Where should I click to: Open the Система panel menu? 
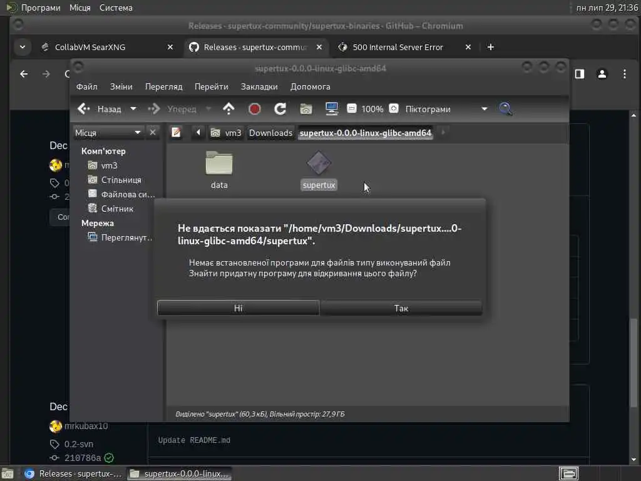click(x=116, y=8)
